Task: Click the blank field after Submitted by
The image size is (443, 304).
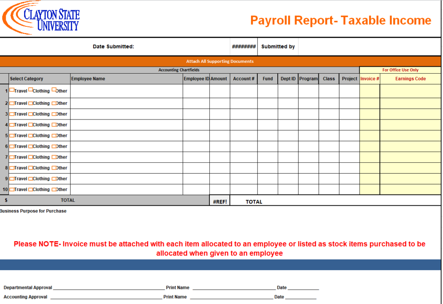Action: coord(369,47)
